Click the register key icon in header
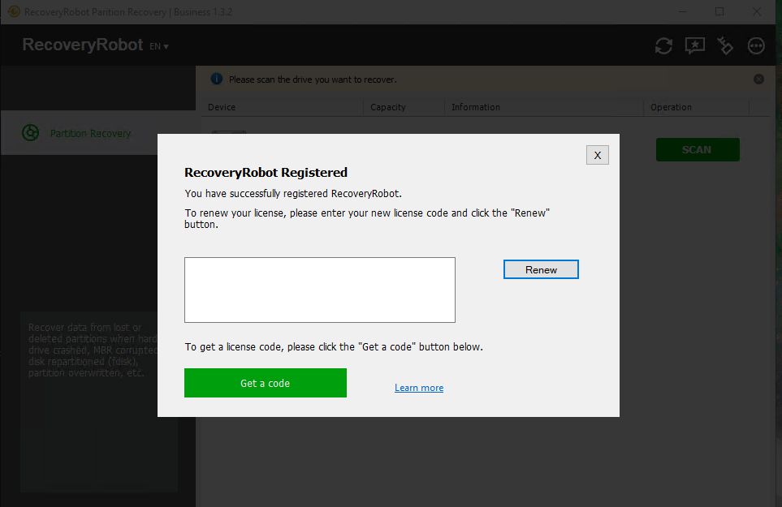 (725, 45)
